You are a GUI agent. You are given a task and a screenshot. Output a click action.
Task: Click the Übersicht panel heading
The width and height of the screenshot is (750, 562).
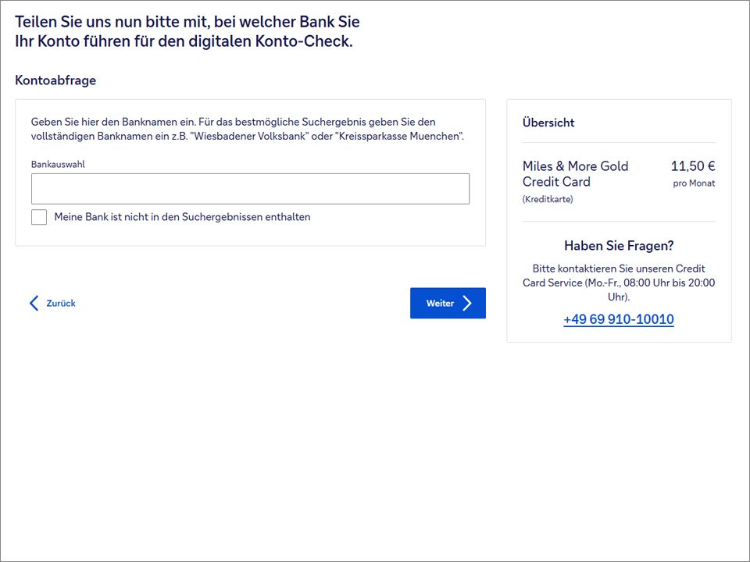[548, 123]
